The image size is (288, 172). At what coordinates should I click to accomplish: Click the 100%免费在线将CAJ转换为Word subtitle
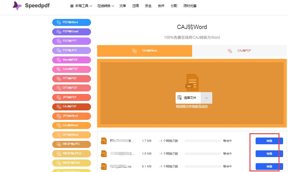tap(192, 38)
